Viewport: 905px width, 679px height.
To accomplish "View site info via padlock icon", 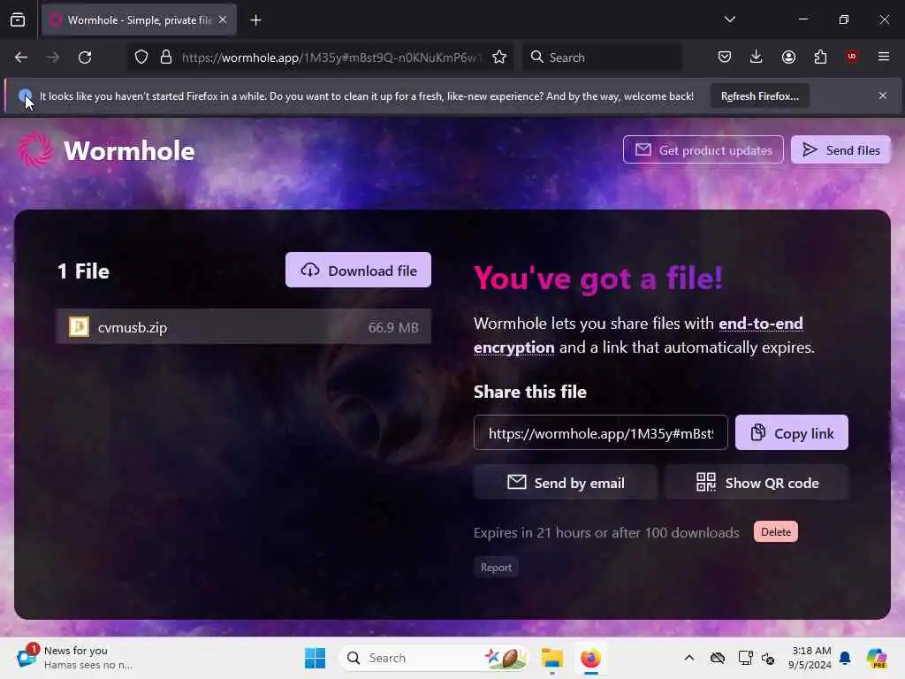I will [x=166, y=57].
